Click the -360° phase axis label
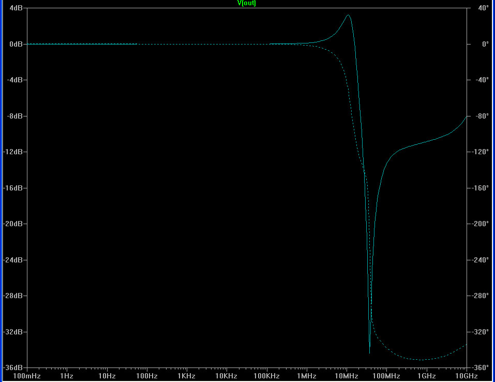The width and height of the screenshot is (495, 382). pos(480,368)
